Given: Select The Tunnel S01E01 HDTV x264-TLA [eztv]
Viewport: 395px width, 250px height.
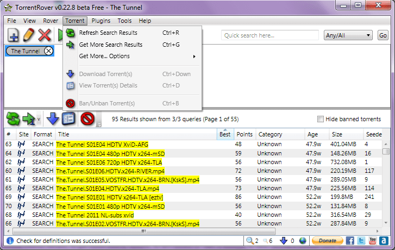Looking at the screenshot, I should pyautogui.click(x=193, y=197).
